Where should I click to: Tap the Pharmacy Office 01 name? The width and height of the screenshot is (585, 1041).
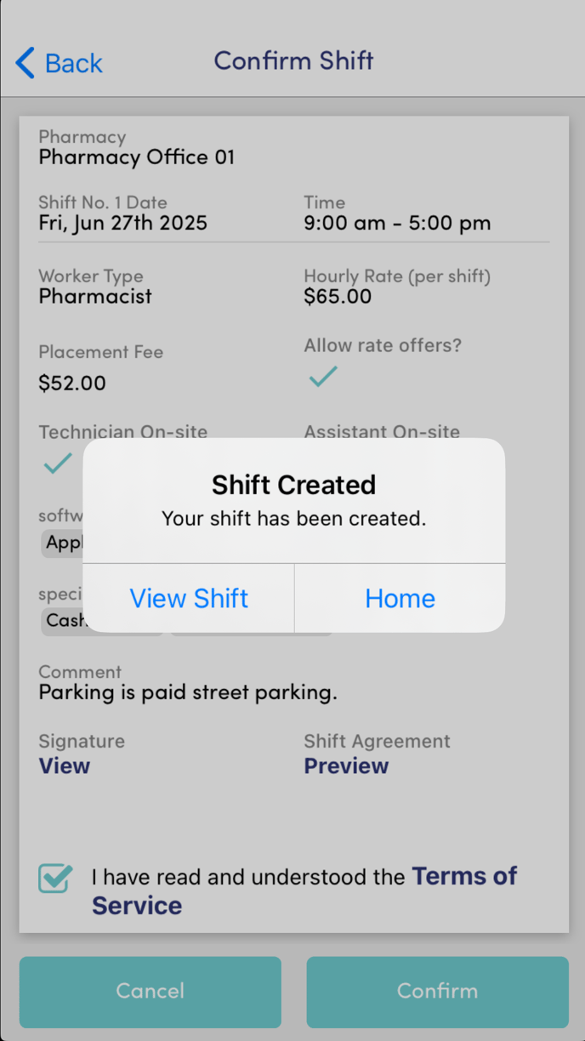pos(137,157)
